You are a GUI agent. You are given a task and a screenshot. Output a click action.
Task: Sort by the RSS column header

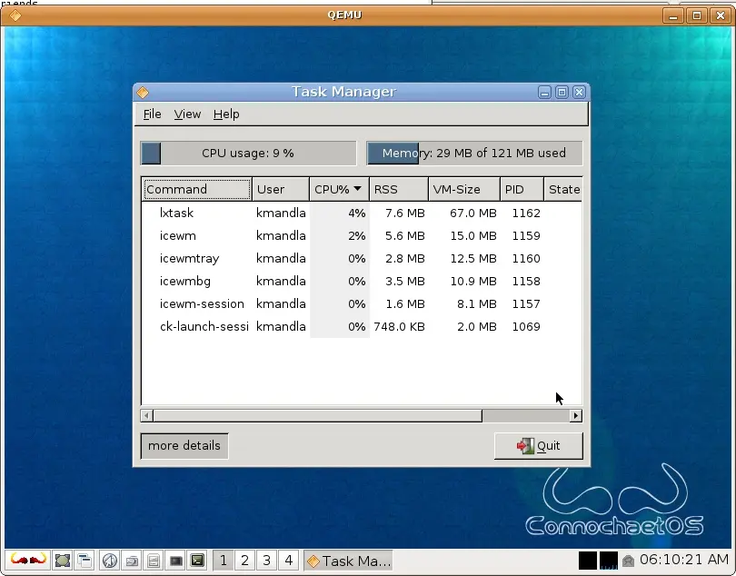coord(399,189)
